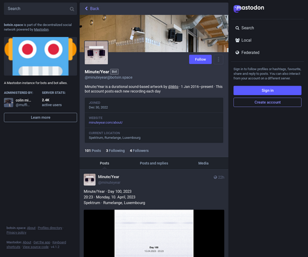Viewport: 308px width, 257px height.
Task: Open the Minute/Year profile avatar
Action: (x=96, y=53)
